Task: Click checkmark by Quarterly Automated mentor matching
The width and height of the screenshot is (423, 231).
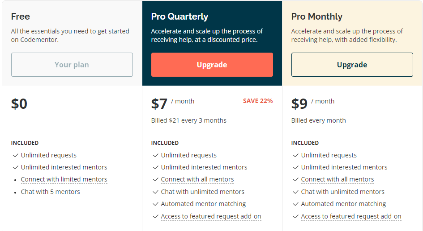Action: coord(155,204)
